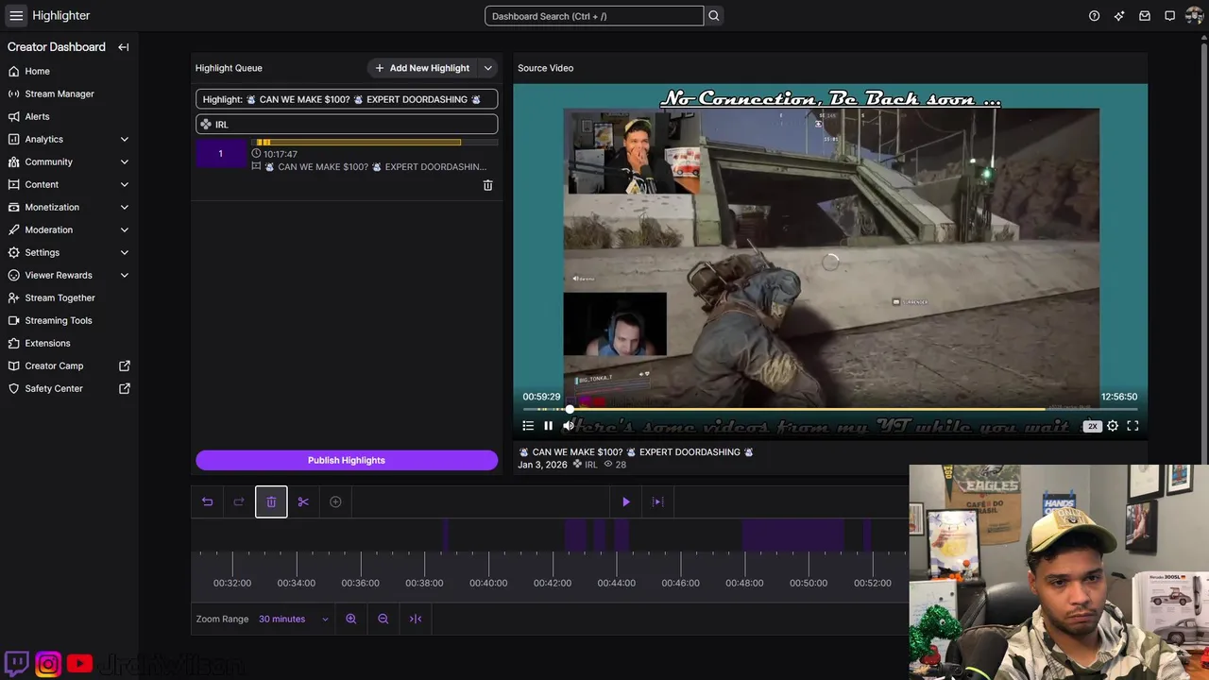The height and width of the screenshot is (680, 1209).
Task: Expand the Analytics sidebar section
Action: [125, 139]
